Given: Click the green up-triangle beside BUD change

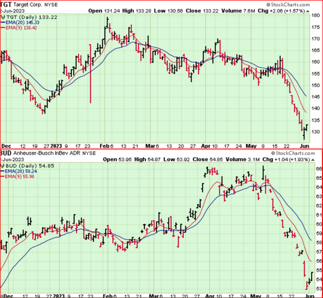Looking at the screenshot, I should (x=313, y=159).
